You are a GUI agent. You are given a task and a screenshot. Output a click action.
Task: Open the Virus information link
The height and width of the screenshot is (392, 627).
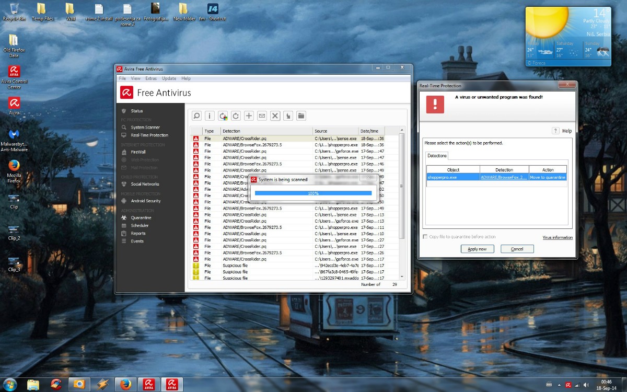pyautogui.click(x=558, y=237)
